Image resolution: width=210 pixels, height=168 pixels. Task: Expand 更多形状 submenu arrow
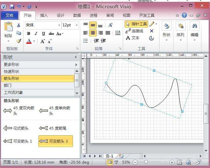tap(76, 65)
